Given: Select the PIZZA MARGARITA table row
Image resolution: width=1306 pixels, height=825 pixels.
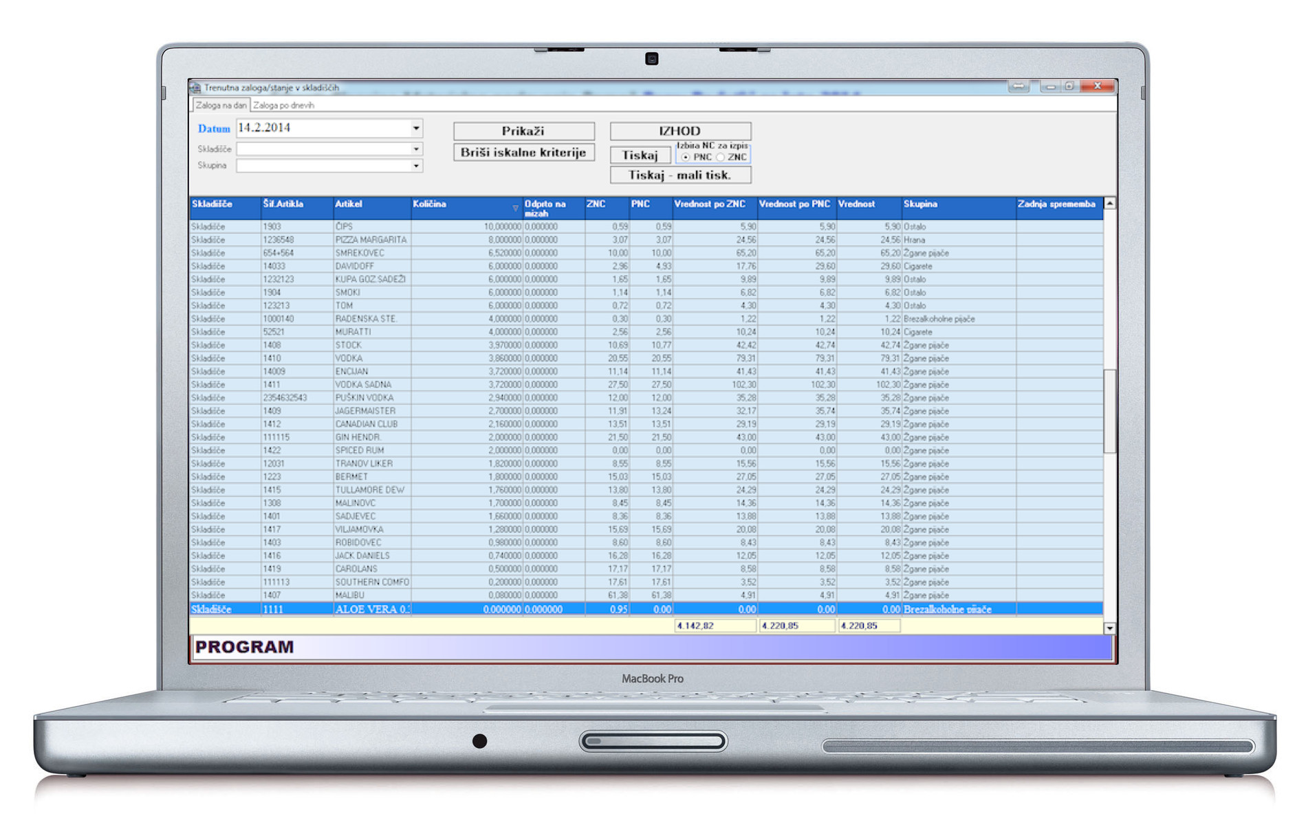Looking at the screenshot, I should (x=370, y=240).
